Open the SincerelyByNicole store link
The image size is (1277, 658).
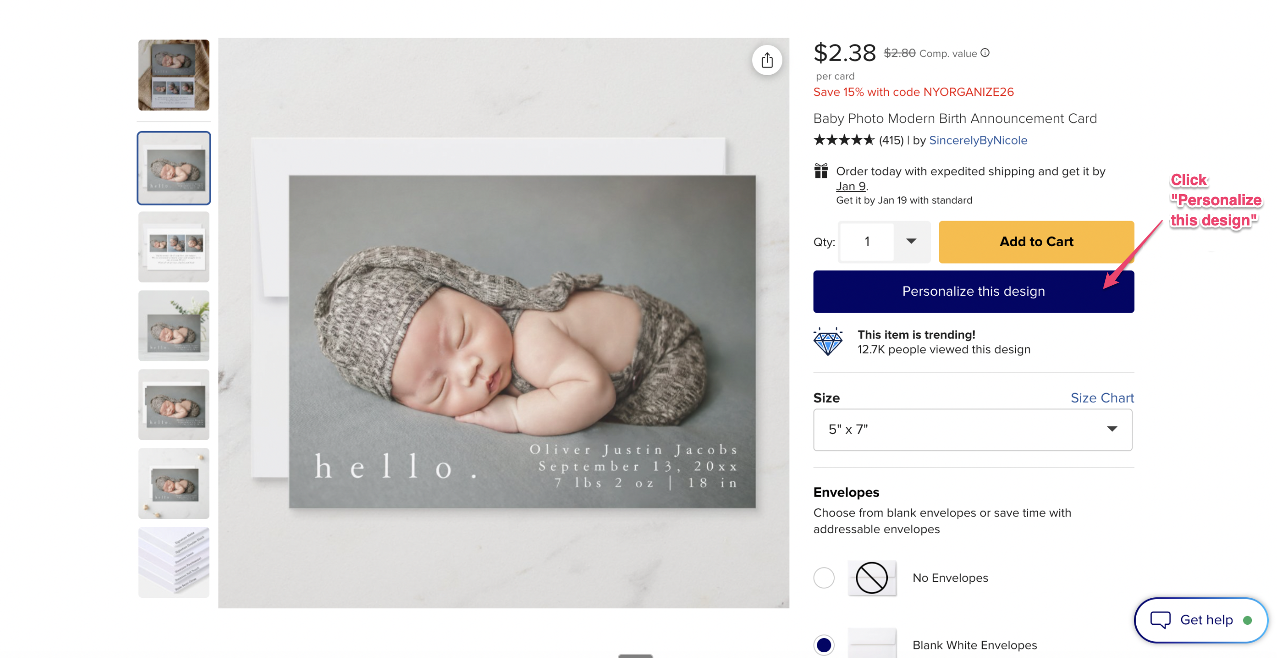[978, 140]
